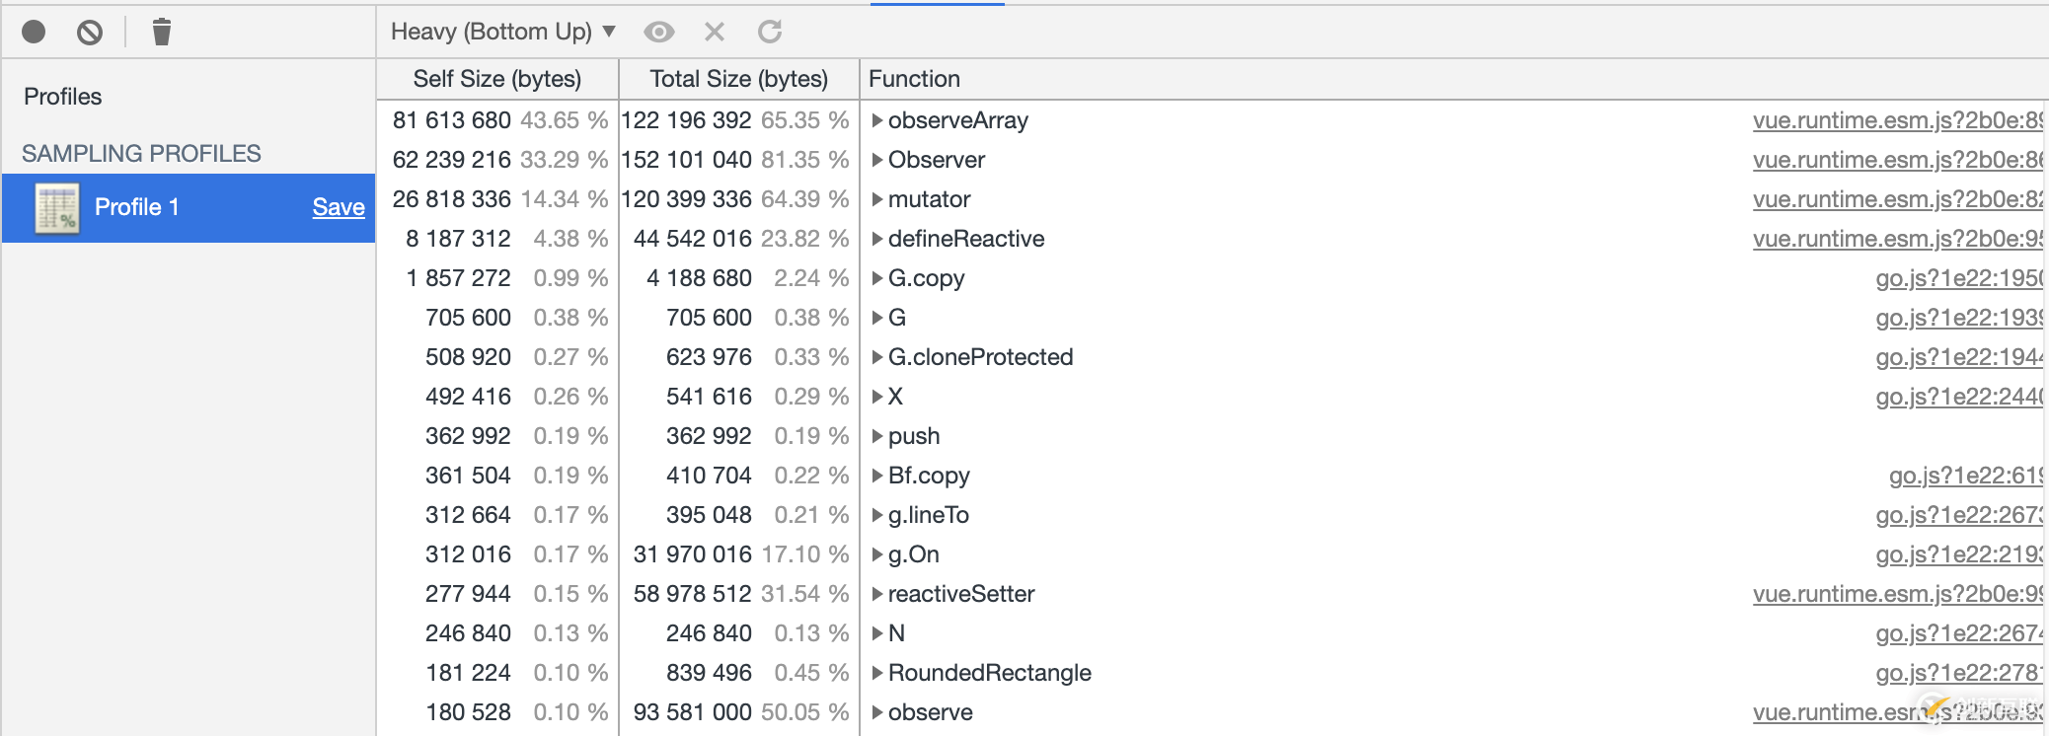Toggle the eye focus function icon
The height and width of the screenshot is (736, 2049).
pyautogui.click(x=658, y=32)
